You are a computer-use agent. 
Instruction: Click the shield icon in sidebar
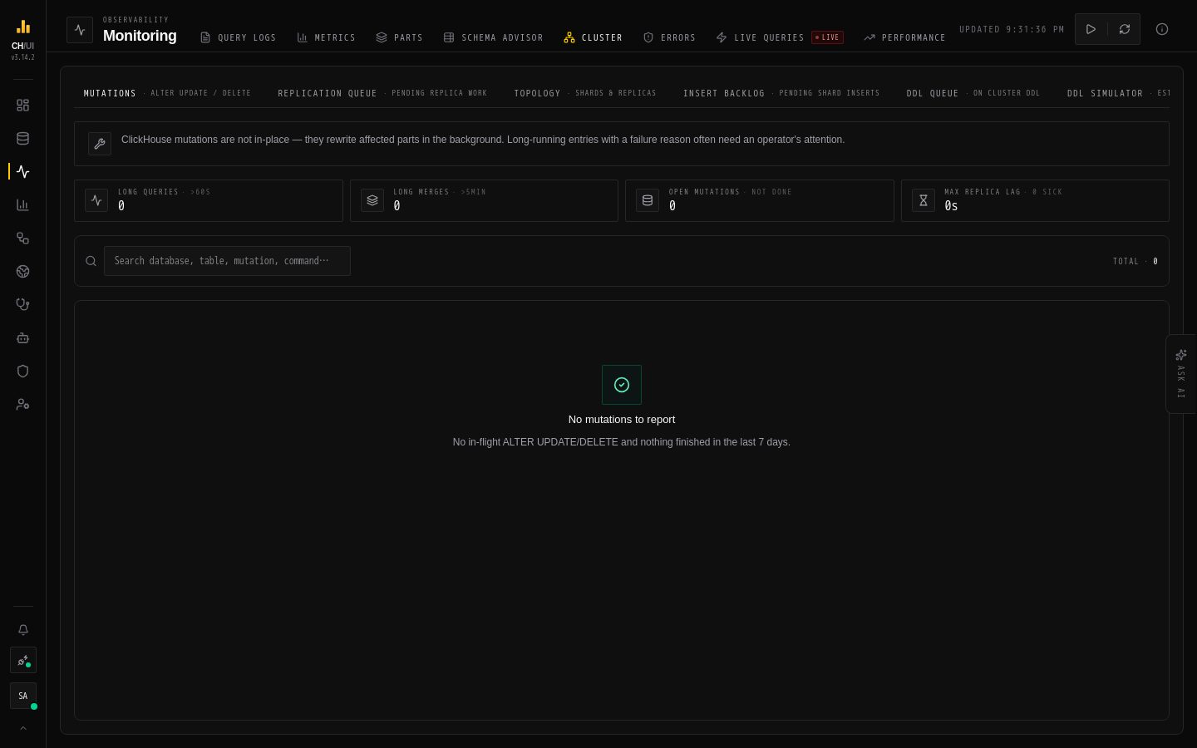(22, 372)
